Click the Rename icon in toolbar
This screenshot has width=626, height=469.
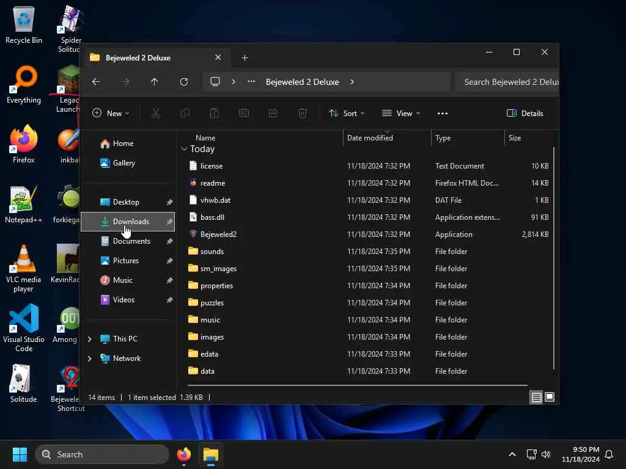tap(244, 113)
